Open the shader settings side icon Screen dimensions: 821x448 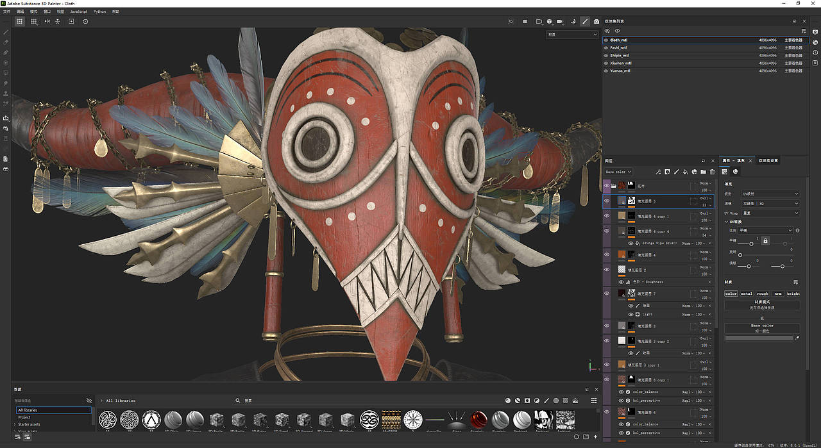coord(816,42)
